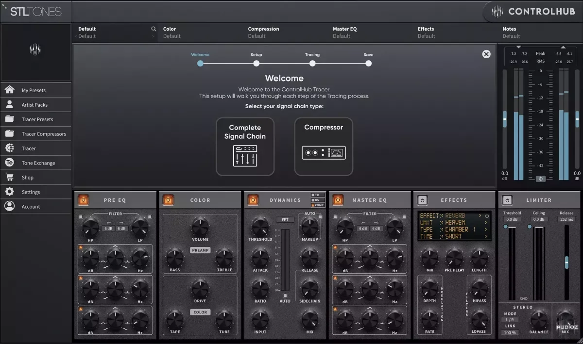Image resolution: width=583 pixels, height=344 pixels.
Task: Click the limiter Threshold 0.0 dB field
Action: click(x=512, y=219)
